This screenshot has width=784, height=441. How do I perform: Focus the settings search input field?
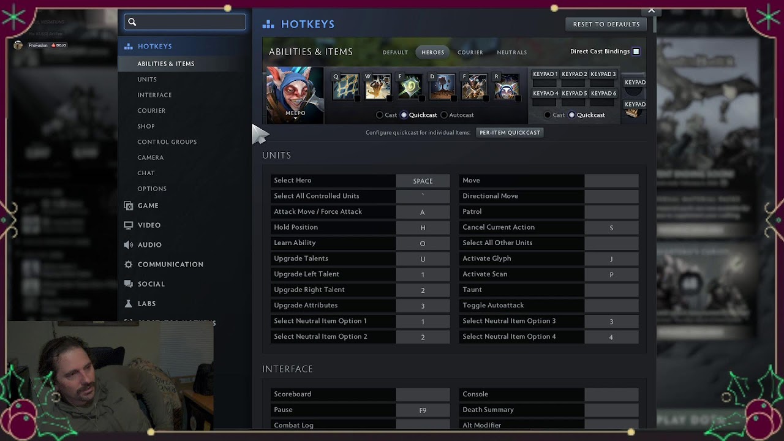click(184, 22)
